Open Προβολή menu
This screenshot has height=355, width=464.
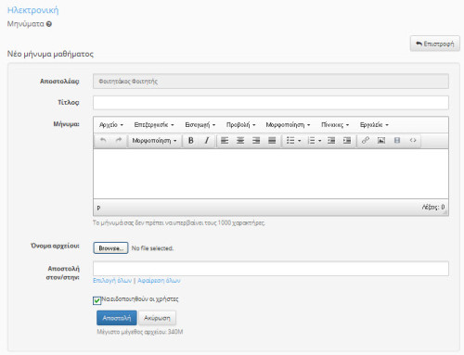pyautogui.click(x=241, y=125)
